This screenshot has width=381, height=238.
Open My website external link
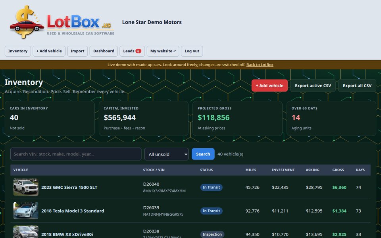pyautogui.click(x=163, y=51)
